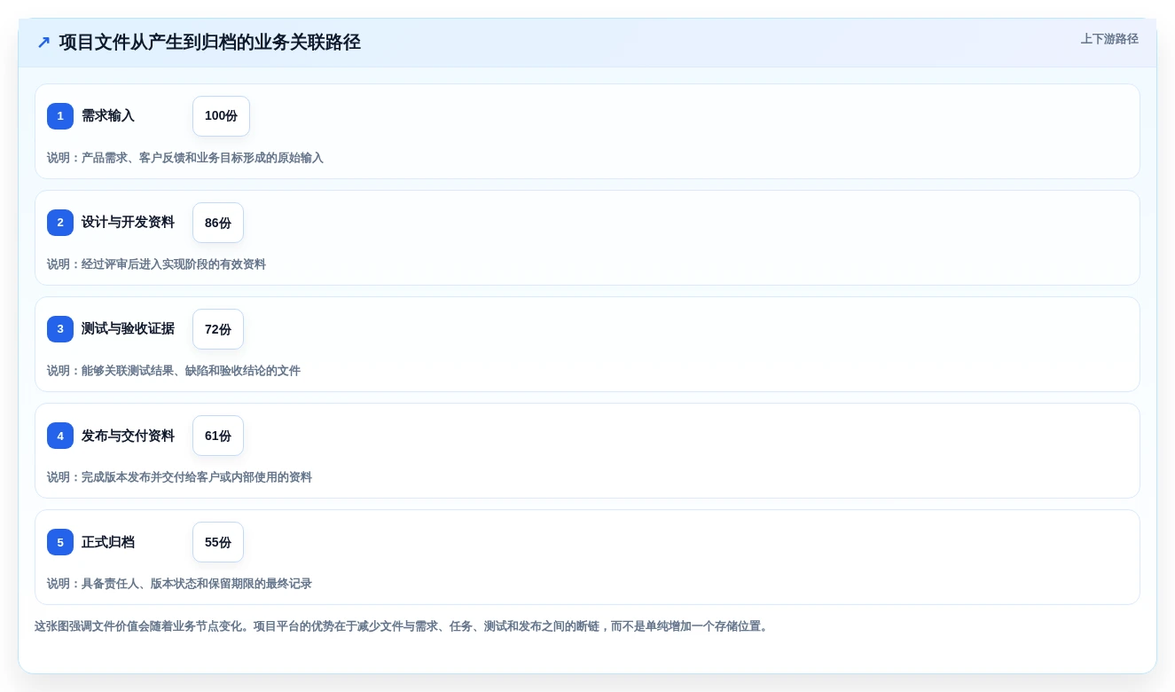The image size is (1175, 692).
Task: Click the description 说明：经过评审后进入实现阶段的有效资料
Action: 156,264
